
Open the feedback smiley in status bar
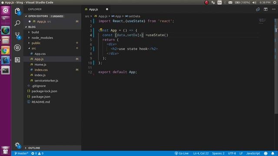point(265,153)
